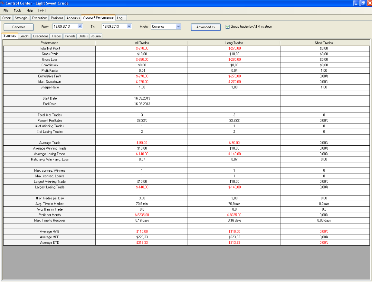Switch to the Log tab
Viewport: 372px width, 282px height.
(x=120, y=18)
